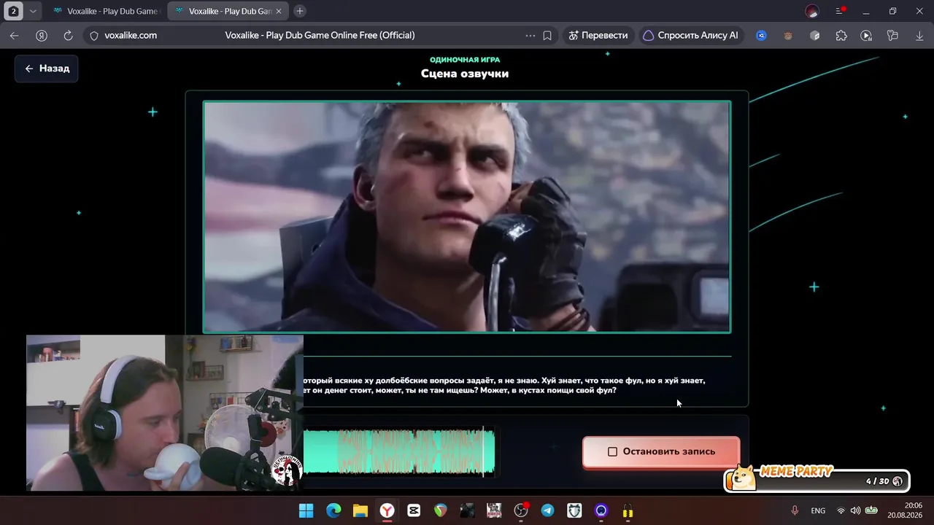The width and height of the screenshot is (934, 525).
Task: Switch to Yandex Browser in taskbar
Action: point(387,510)
